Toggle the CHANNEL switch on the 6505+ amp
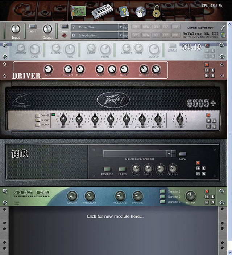This screenshot has width=232, height=255. coord(38,116)
